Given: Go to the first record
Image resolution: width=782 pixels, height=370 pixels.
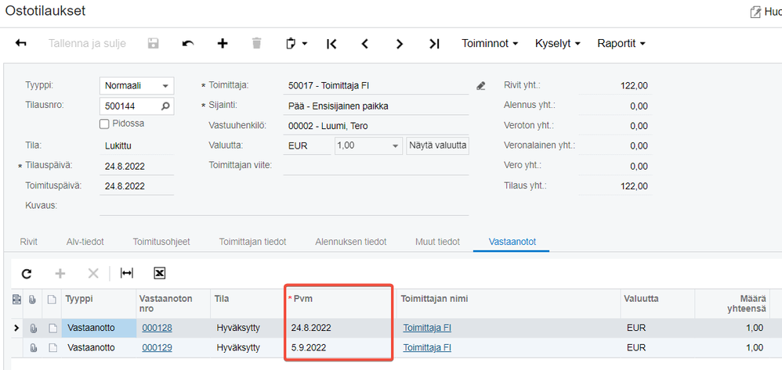Looking at the screenshot, I should pyautogui.click(x=331, y=44).
